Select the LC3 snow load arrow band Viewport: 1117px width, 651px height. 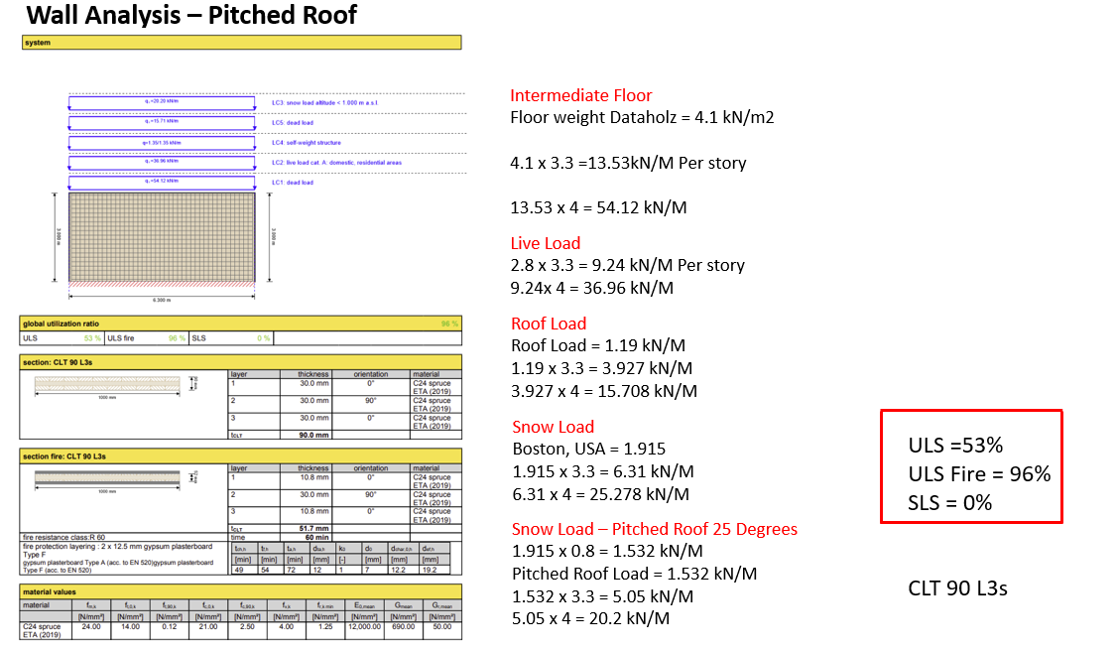162,100
